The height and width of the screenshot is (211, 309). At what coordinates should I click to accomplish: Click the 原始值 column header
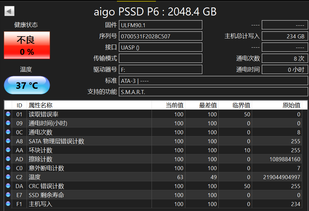(277, 105)
